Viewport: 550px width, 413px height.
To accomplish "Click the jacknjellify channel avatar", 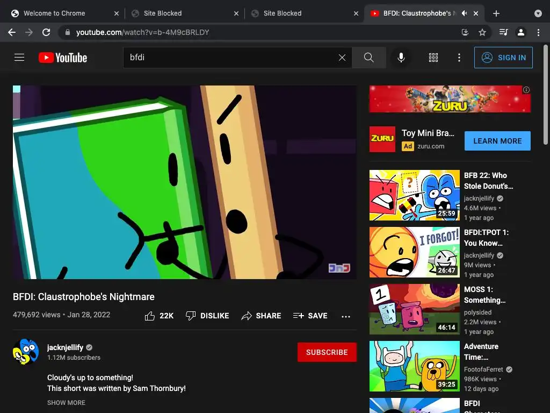I will click(26, 352).
